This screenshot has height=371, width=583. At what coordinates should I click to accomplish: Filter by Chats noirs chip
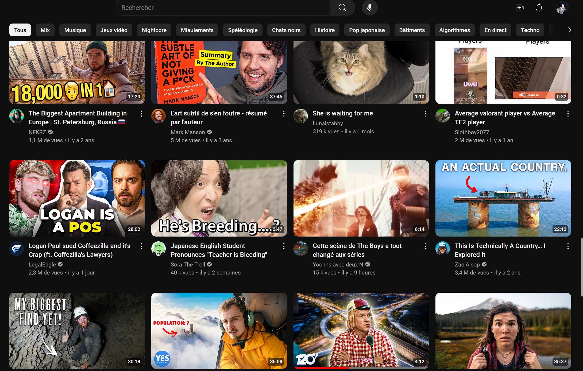(286, 30)
